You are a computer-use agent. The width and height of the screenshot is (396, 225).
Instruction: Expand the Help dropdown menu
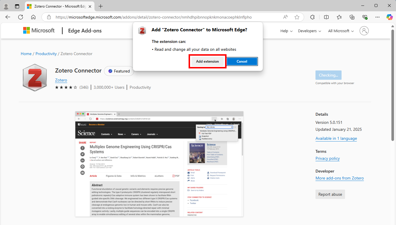coord(286,31)
